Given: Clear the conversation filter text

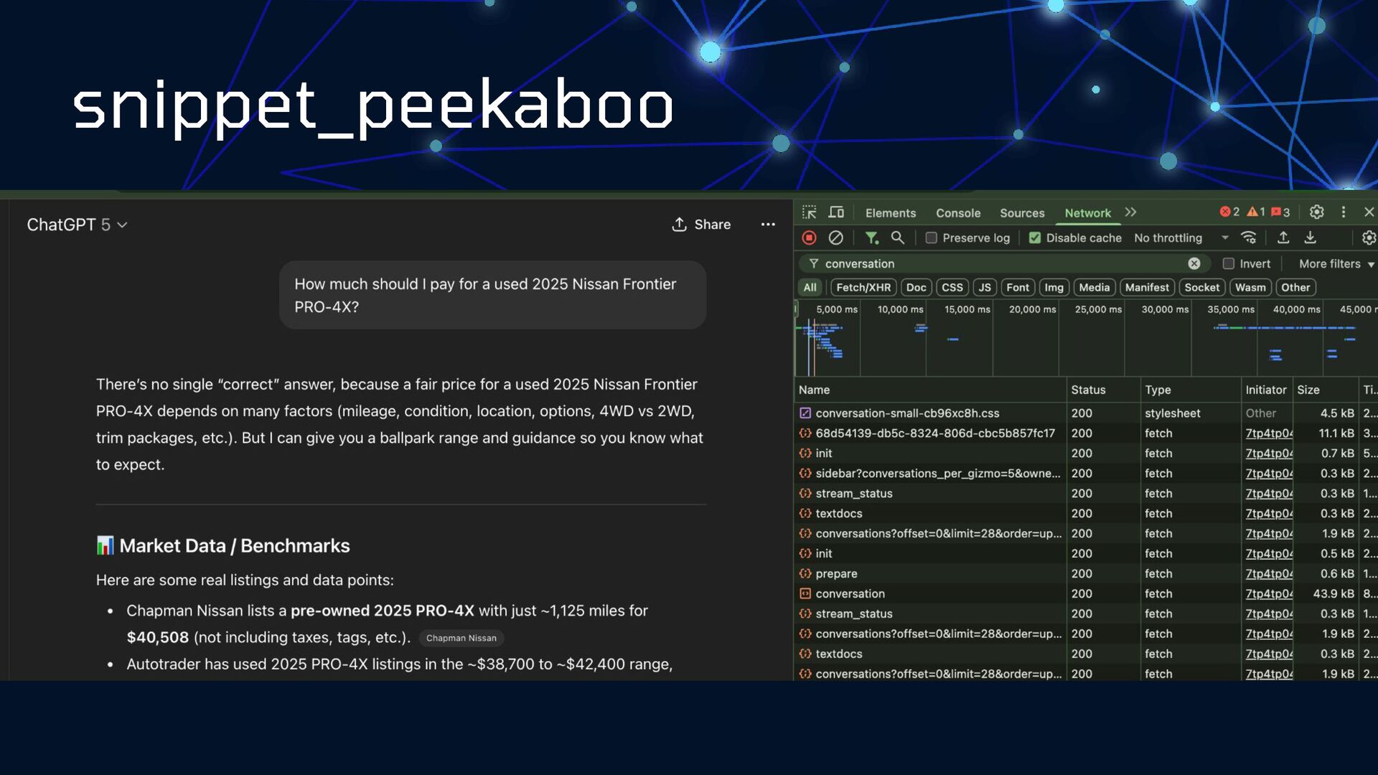Looking at the screenshot, I should [1194, 263].
